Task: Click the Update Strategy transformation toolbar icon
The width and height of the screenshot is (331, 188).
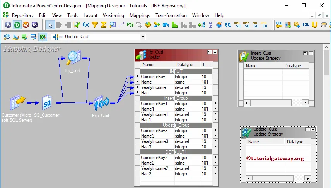Action: (x=77, y=25)
